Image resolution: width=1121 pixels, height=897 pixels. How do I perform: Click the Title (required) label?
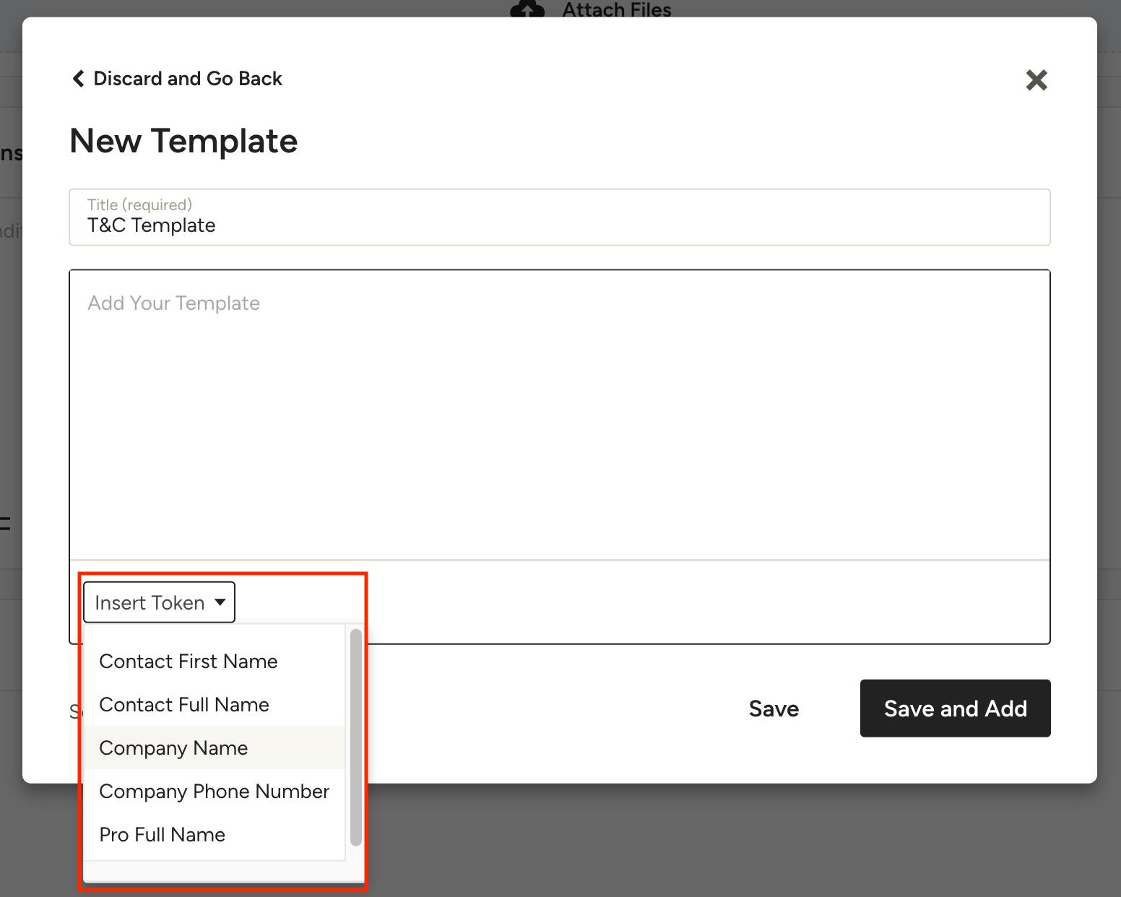139,205
